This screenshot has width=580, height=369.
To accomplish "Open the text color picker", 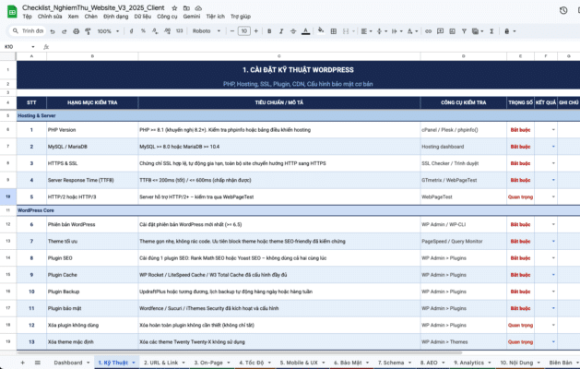I will tap(305, 31).
